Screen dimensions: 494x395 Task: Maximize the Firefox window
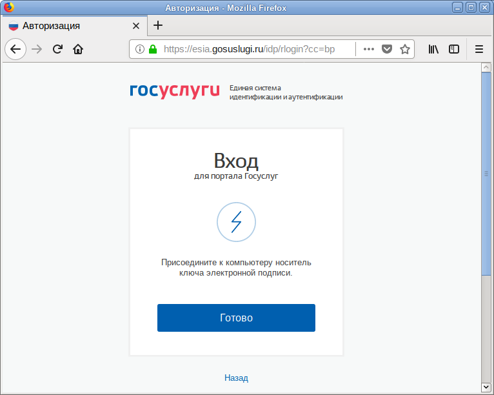pos(471,8)
